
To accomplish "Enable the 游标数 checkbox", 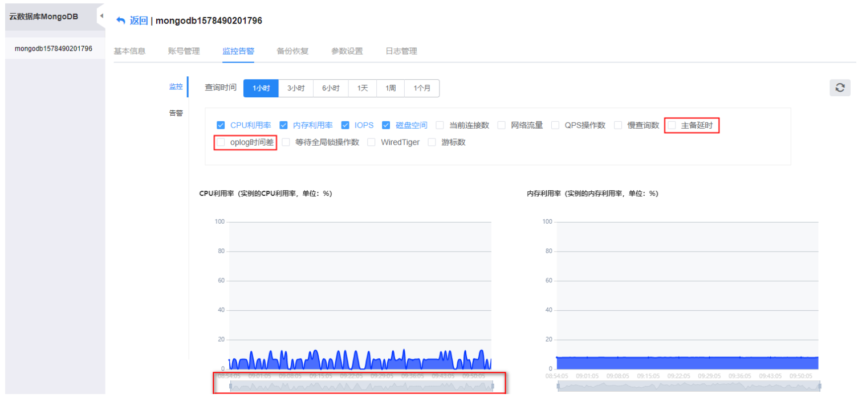I will tap(432, 142).
